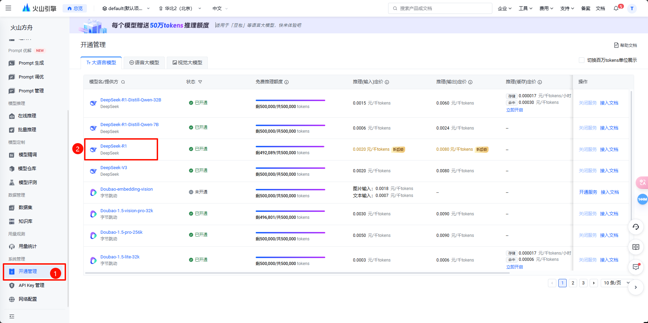The width and height of the screenshot is (648, 323).
Task: Click the Prompt 管理 sidebar icon
Action: [12, 91]
